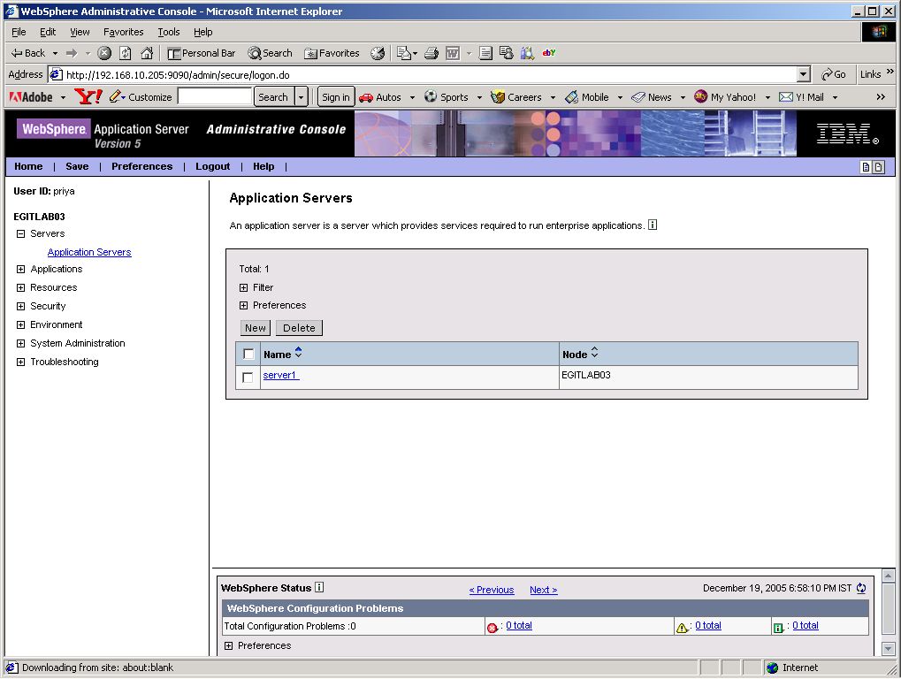Open the Favorites toolbar button
This screenshot has height=679, width=901.
[x=332, y=53]
